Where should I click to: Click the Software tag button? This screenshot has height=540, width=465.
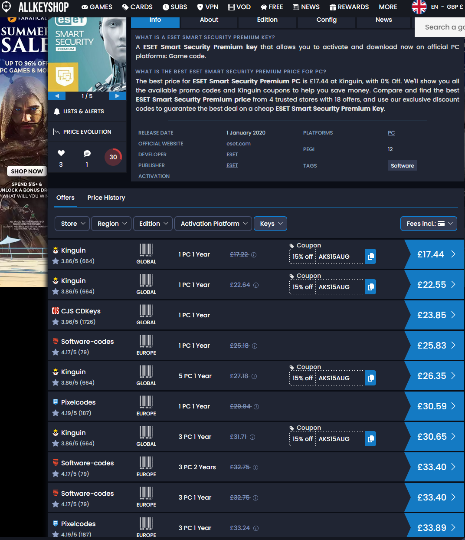[x=403, y=165]
